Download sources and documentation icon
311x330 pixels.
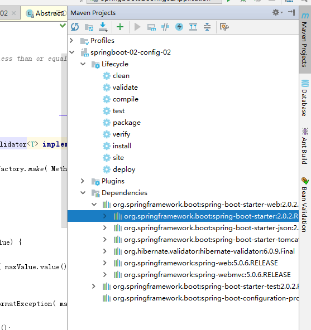click(x=103, y=27)
